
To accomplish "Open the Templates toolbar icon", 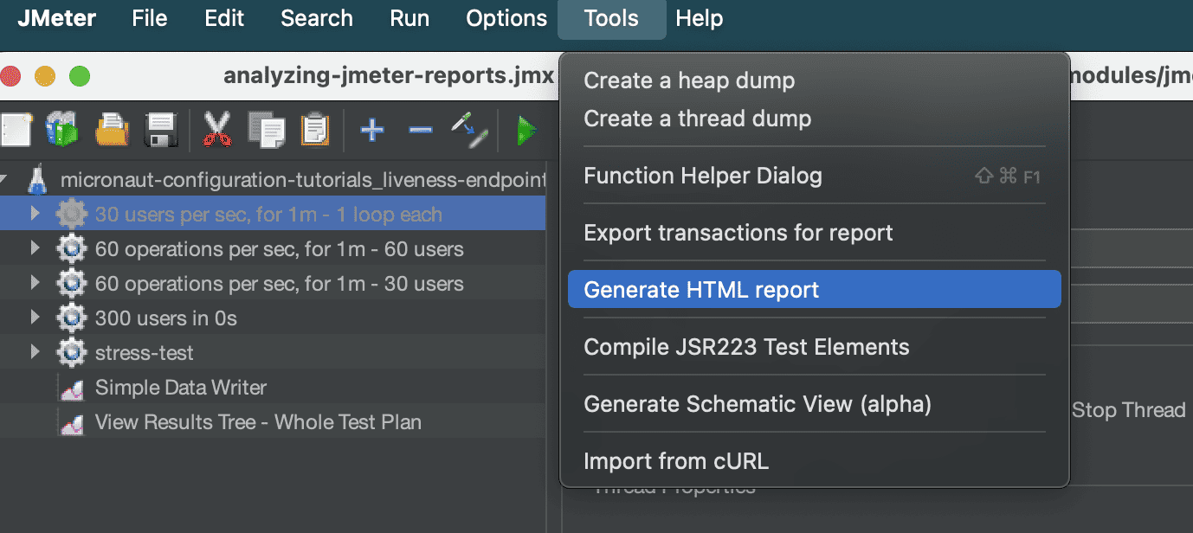I will click(x=62, y=130).
